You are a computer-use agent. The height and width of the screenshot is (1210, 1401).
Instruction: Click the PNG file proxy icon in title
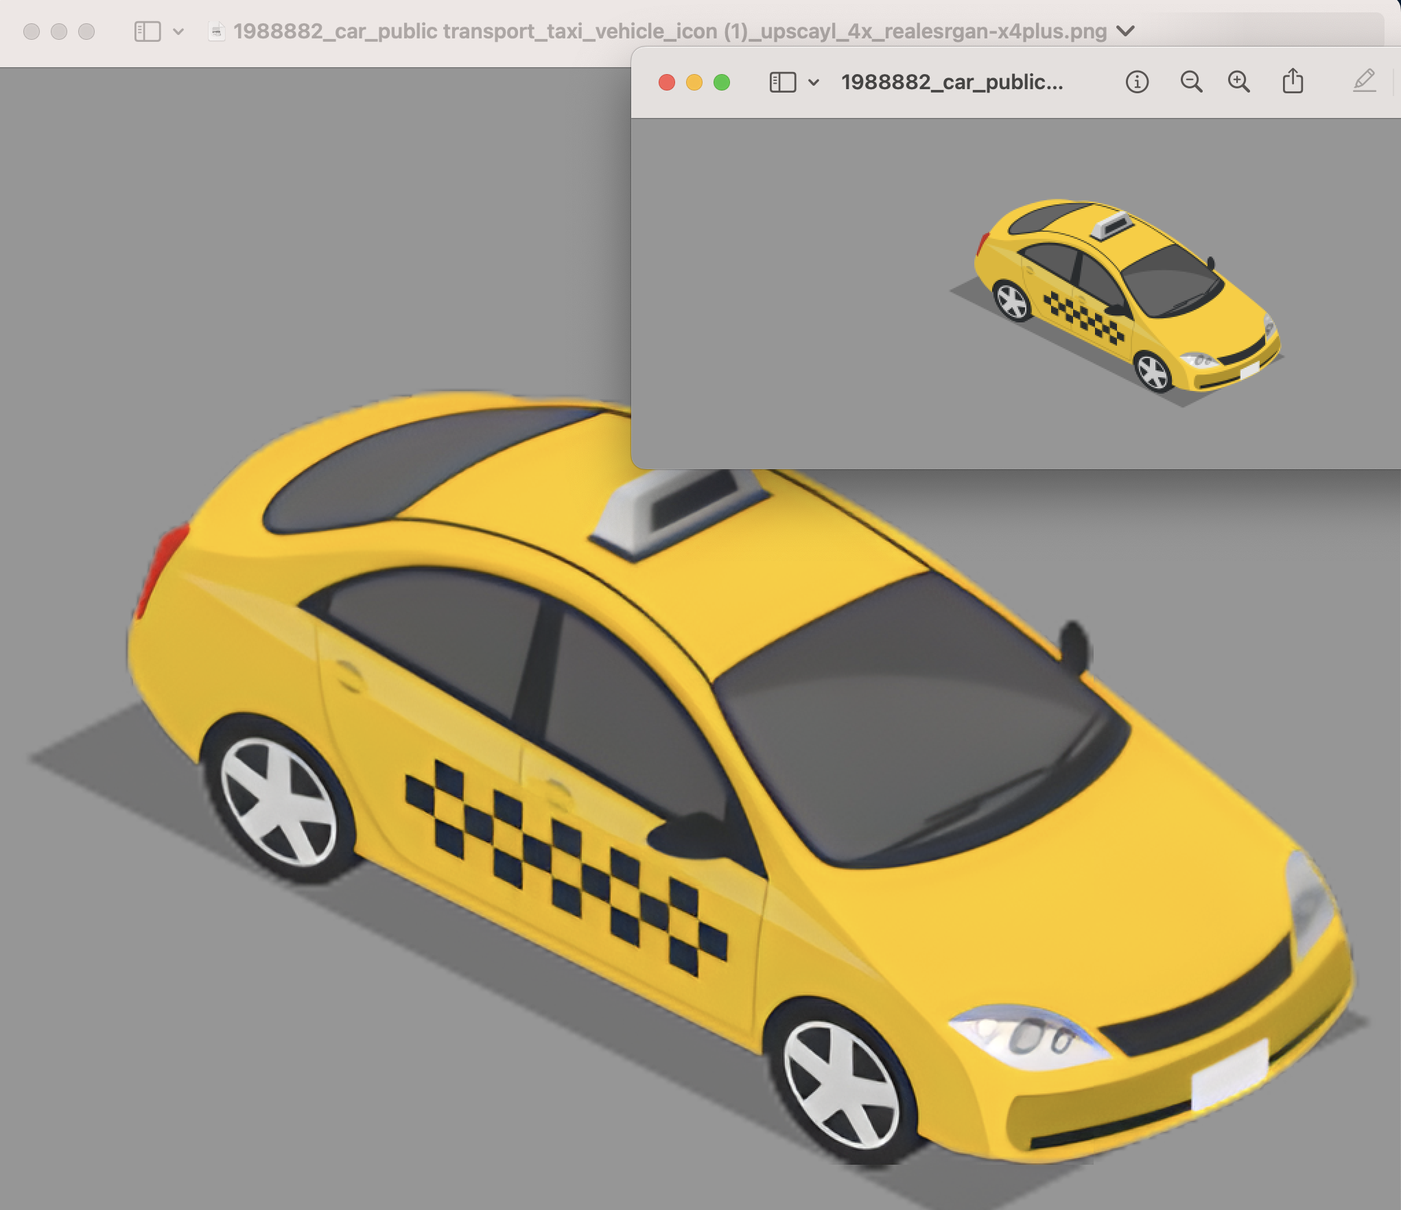click(x=216, y=32)
